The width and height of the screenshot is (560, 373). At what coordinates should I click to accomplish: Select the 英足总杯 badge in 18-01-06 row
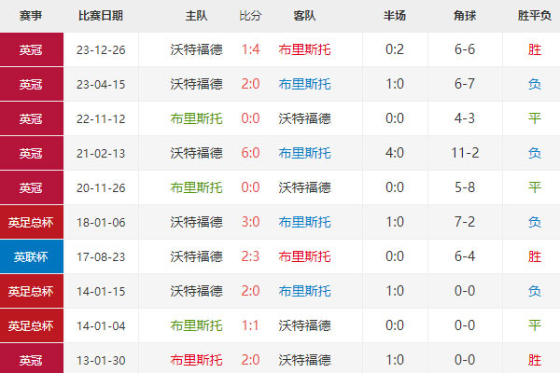tap(31, 222)
